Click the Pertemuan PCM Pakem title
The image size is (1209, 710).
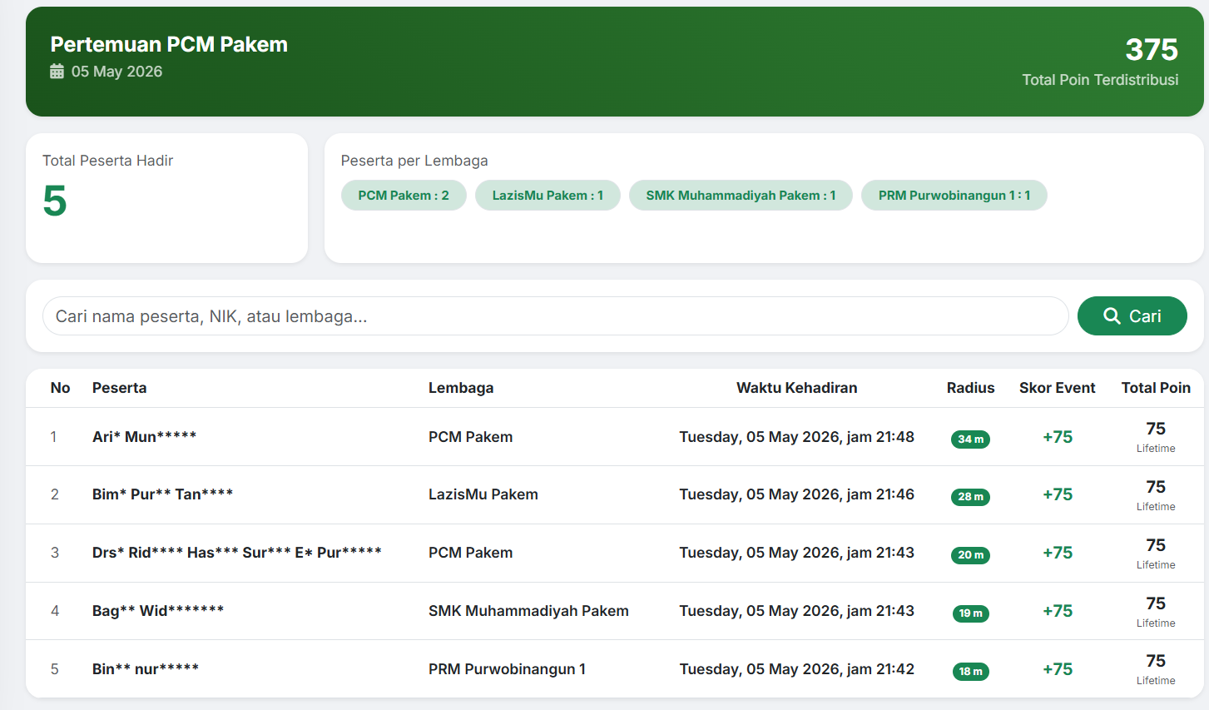[169, 44]
